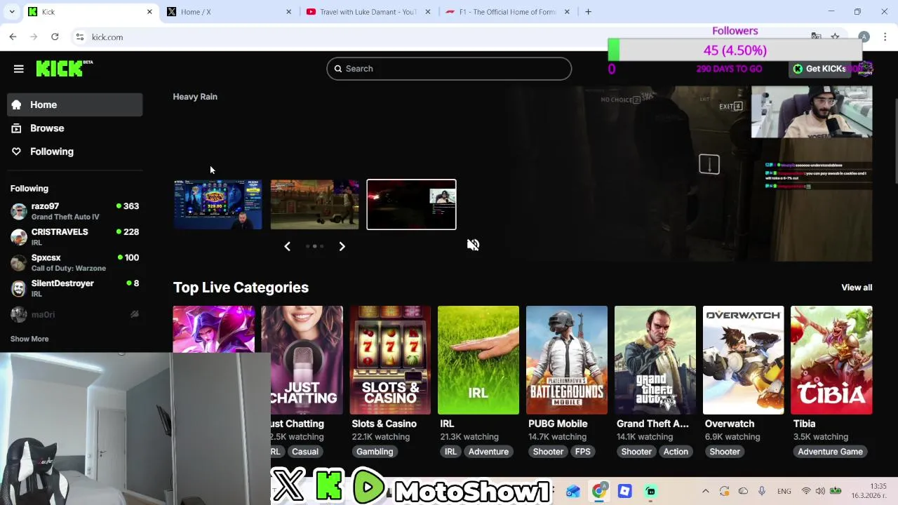Click the browser back arrow

coord(13,36)
